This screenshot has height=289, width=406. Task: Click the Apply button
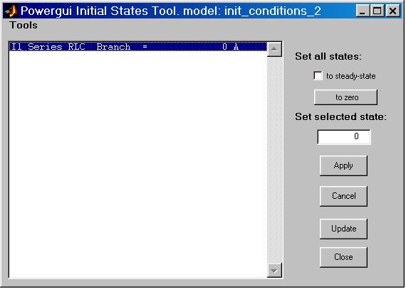tap(343, 165)
